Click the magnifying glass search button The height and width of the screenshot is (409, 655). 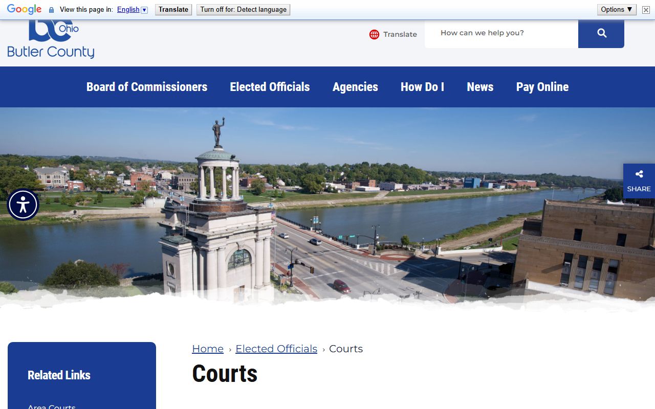pos(601,33)
